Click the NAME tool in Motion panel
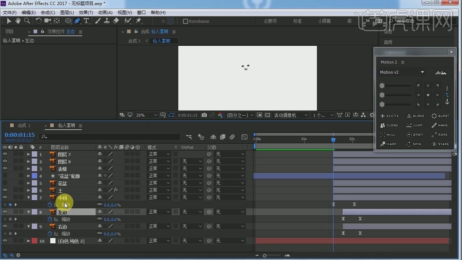Viewport: 462px width, 260px height. pos(440,125)
